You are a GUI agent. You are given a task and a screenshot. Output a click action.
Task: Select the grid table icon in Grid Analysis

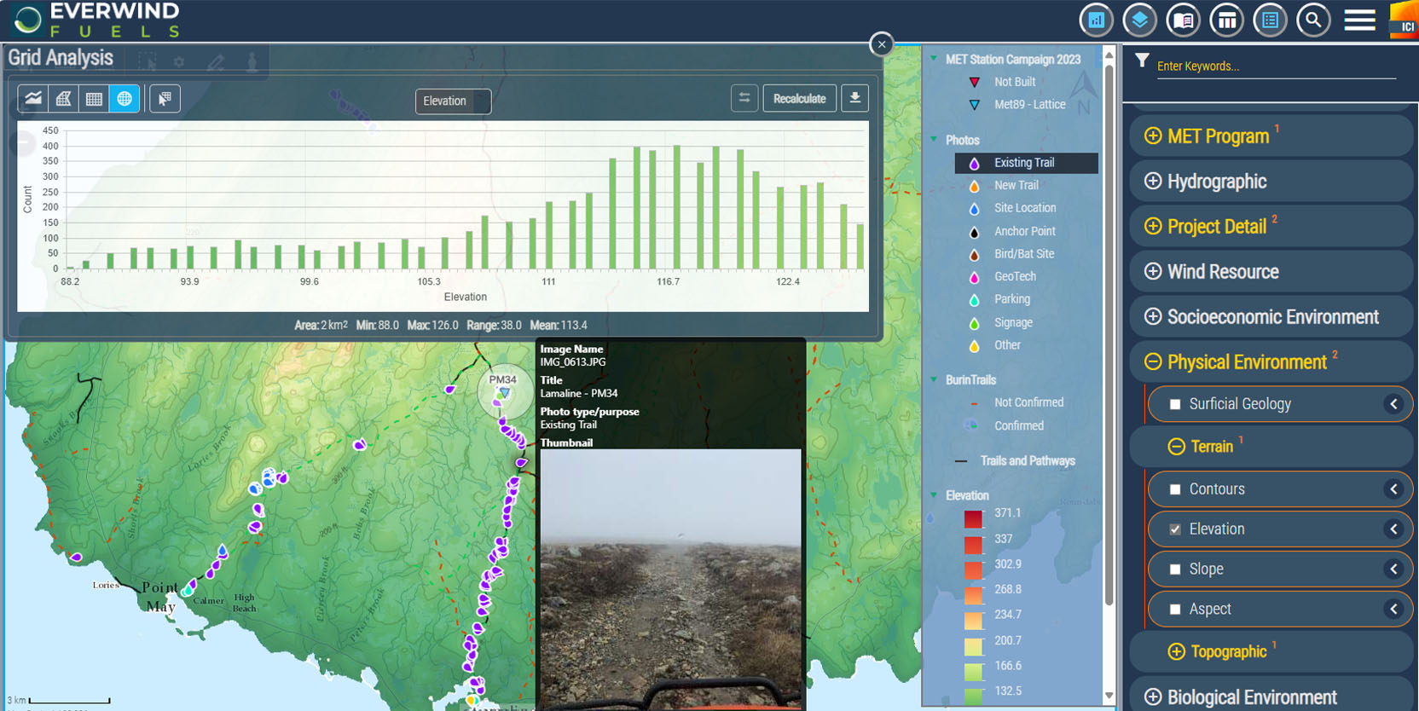tap(94, 99)
